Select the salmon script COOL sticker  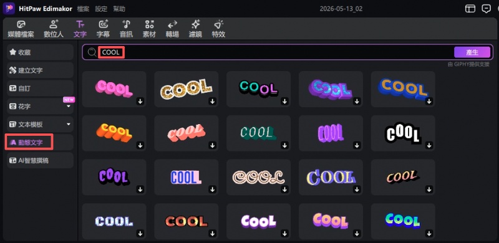186,133
